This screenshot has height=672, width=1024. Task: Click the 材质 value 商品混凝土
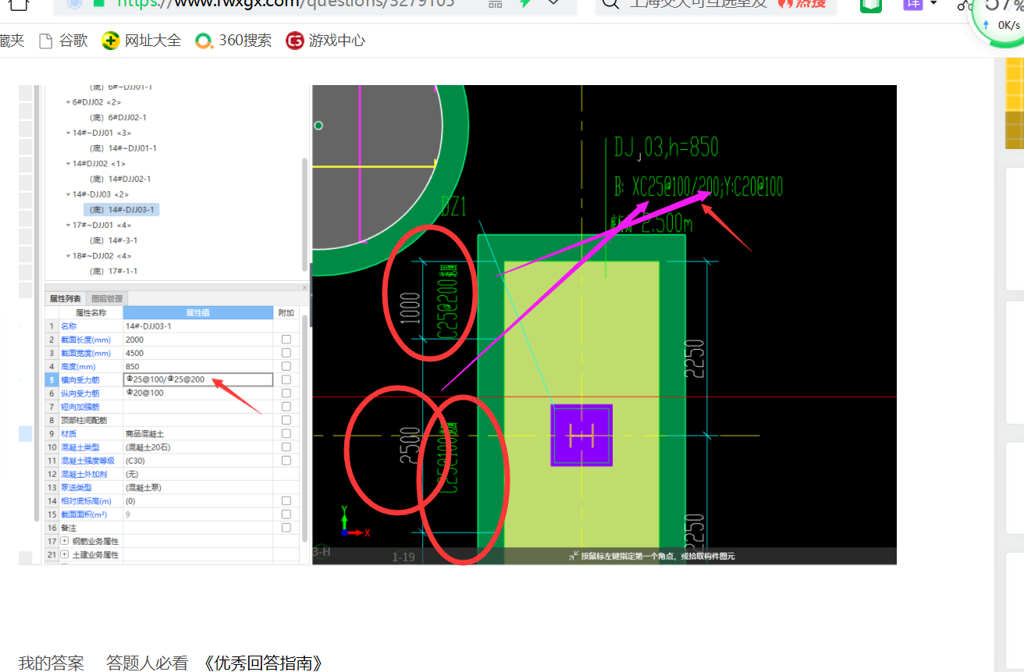pyautogui.click(x=144, y=433)
